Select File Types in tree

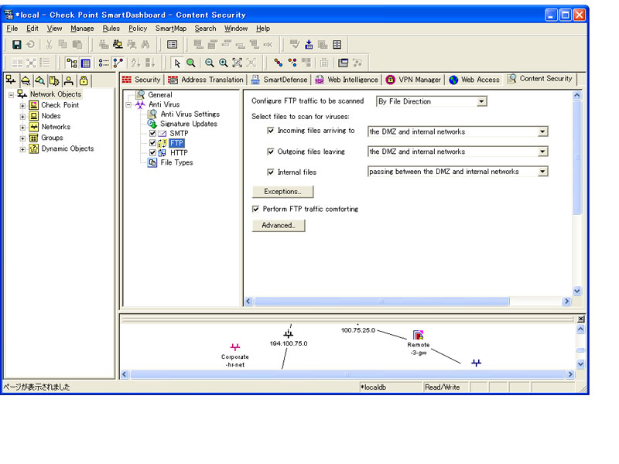point(176,162)
